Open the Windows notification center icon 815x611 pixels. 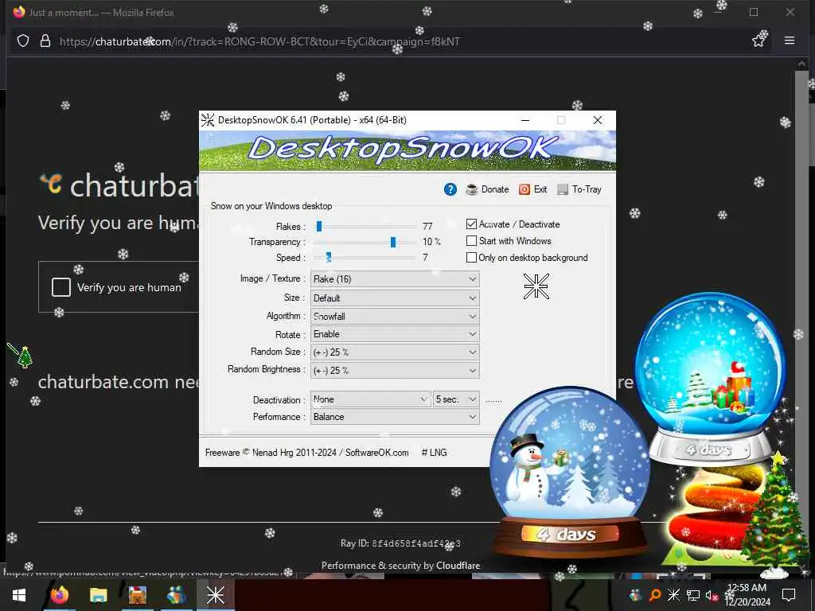(x=789, y=595)
